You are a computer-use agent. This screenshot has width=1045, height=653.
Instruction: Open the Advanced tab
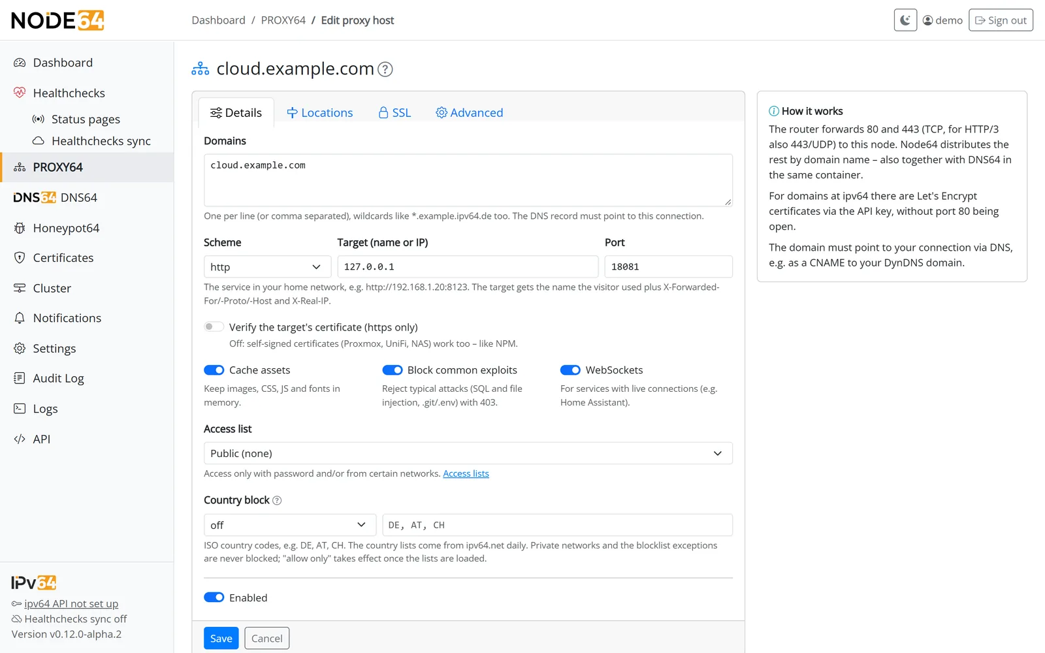coord(470,113)
